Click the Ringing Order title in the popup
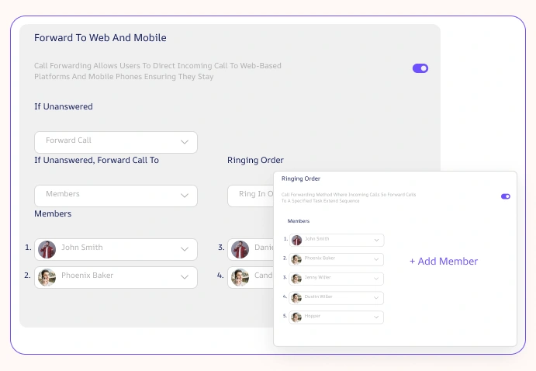The image size is (536, 371). (x=301, y=179)
